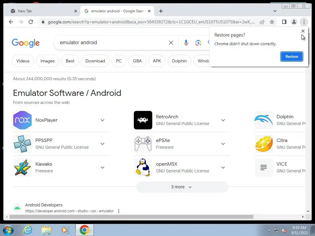Viewport: 315px width, 236px height.
Task: Expand the ePSXe entry
Action: click(x=223, y=144)
